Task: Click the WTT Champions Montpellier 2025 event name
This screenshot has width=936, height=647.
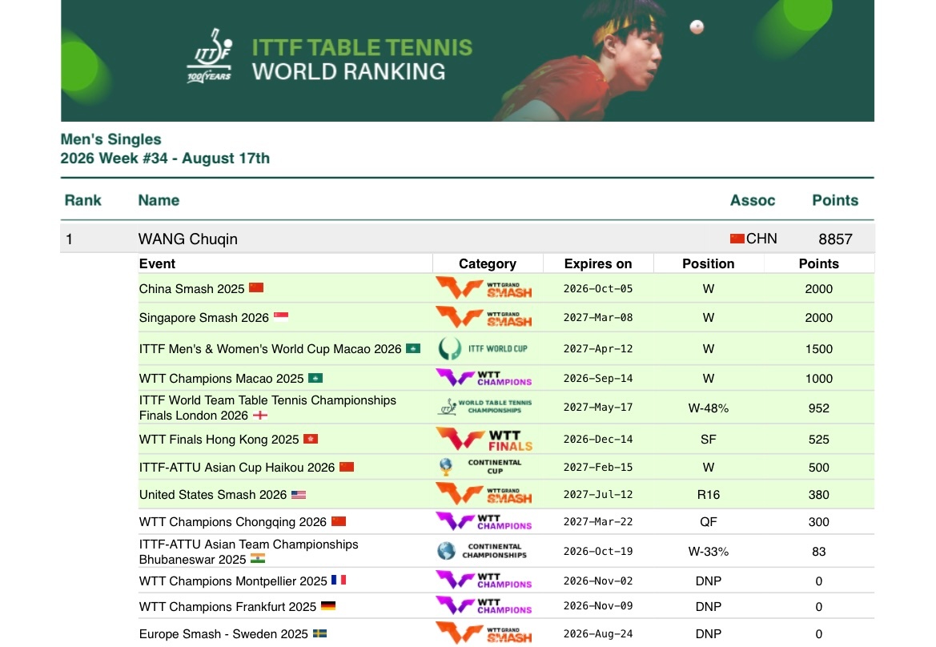Action: click(x=233, y=581)
